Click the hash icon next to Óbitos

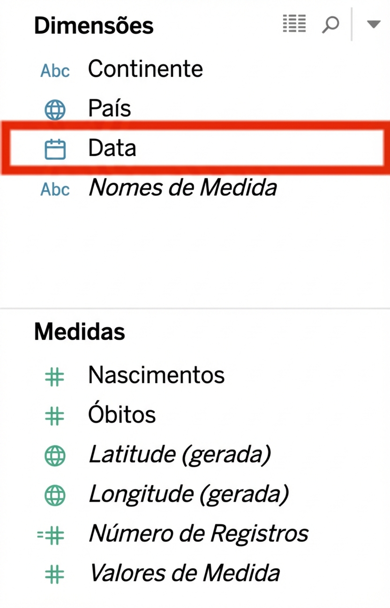54,416
